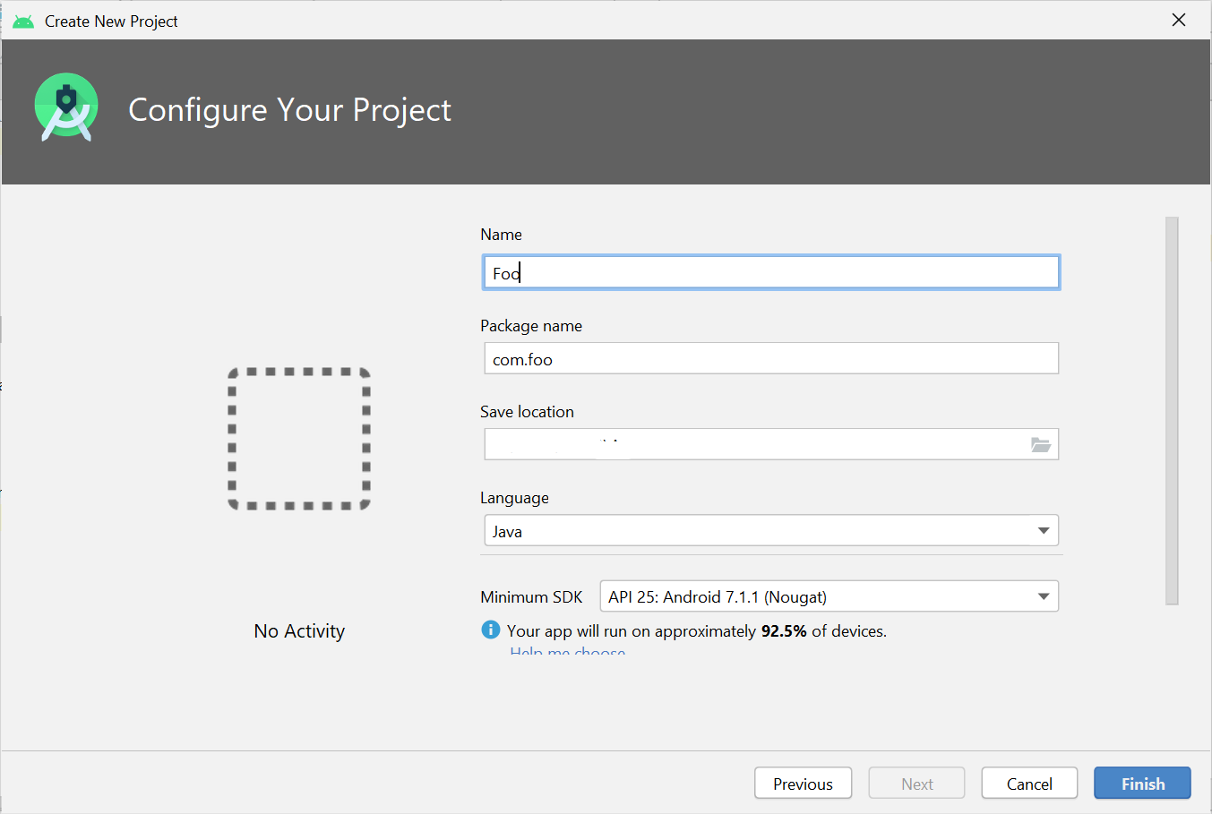Click the Cancel button
This screenshot has width=1212, height=814.
point(1028,783)
